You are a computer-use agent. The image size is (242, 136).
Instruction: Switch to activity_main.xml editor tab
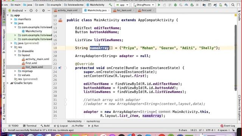pos(67,10)
